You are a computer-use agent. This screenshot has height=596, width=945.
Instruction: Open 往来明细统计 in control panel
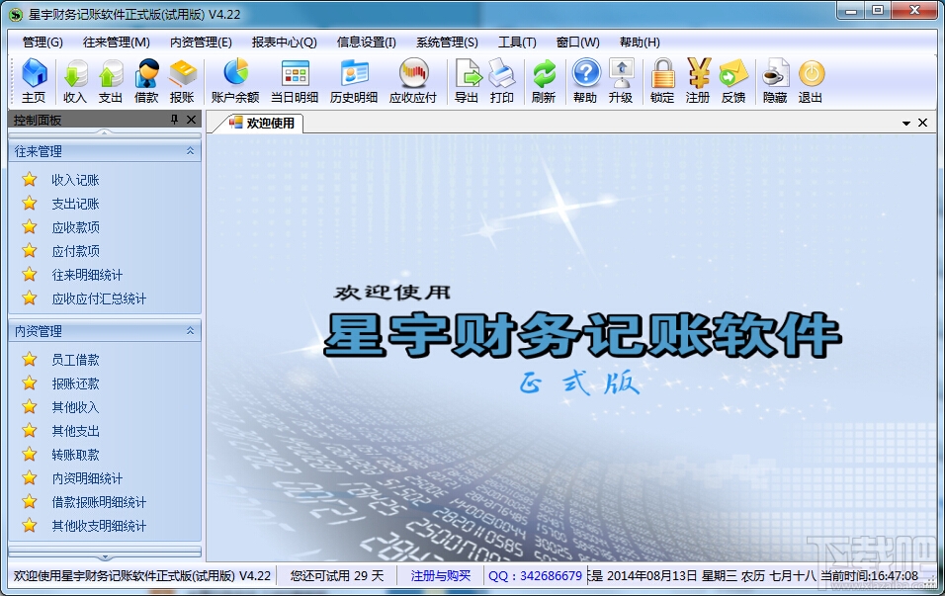click(x=87, y=275)
